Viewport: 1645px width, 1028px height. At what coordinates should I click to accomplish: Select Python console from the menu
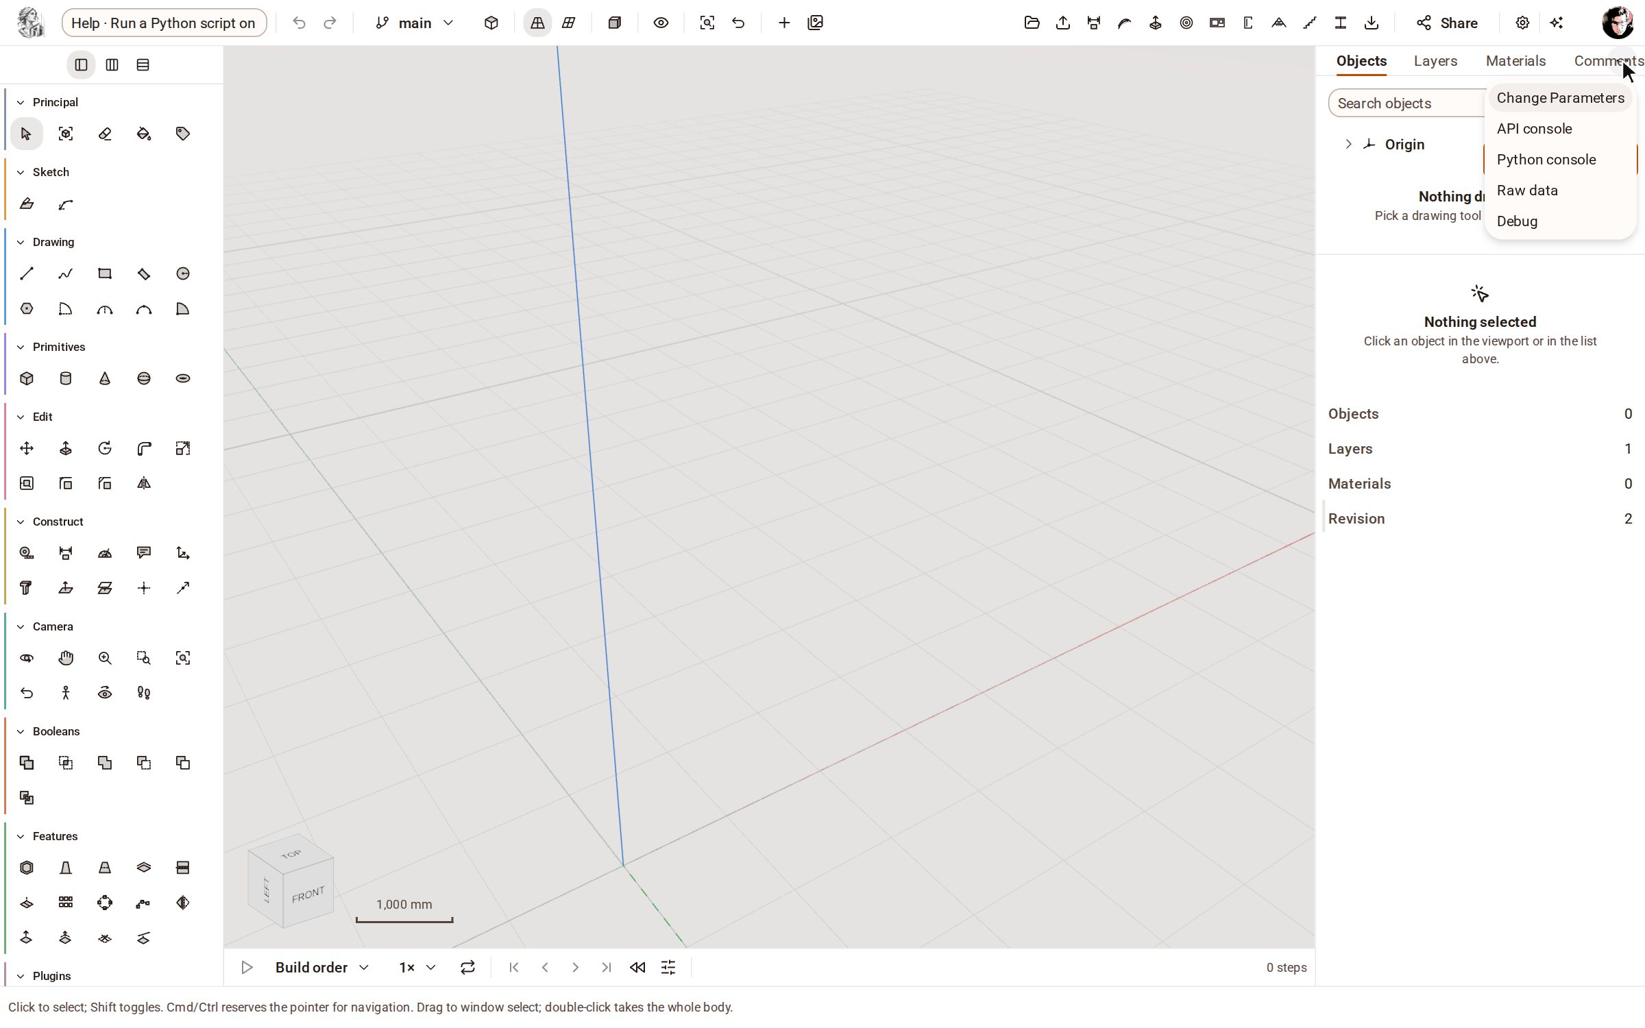[x=1561, y=160]
